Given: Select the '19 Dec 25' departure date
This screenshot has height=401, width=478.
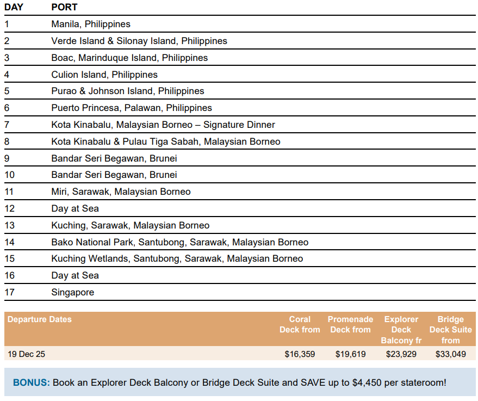Looking at the screenshot, I should pyautogui.click(x=26, y=354).
